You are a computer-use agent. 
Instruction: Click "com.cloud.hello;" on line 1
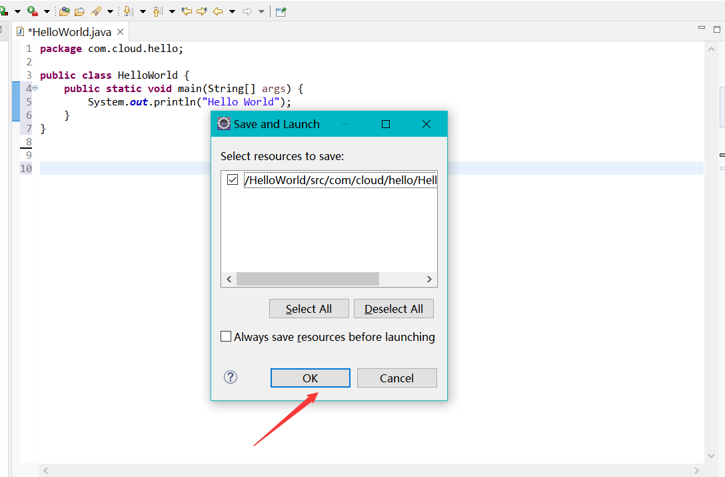[x=135, y=49]
